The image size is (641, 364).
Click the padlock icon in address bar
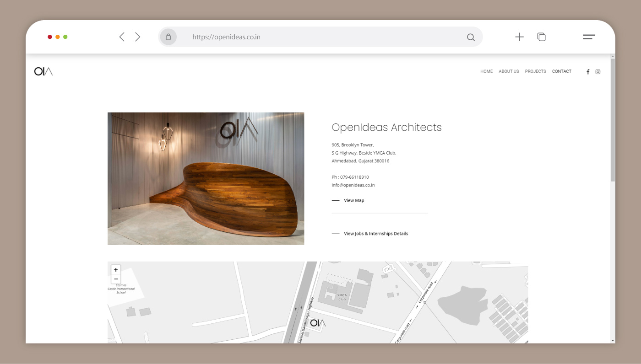click(168, 37)
